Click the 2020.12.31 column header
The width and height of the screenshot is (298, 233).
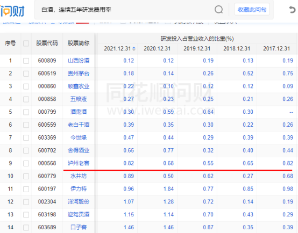[157, 49]
